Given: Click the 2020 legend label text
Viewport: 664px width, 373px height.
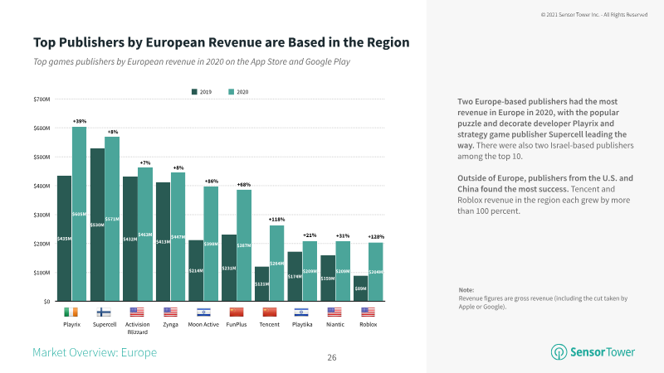Looking at the screenshot, I should click(x=242, y=92).
